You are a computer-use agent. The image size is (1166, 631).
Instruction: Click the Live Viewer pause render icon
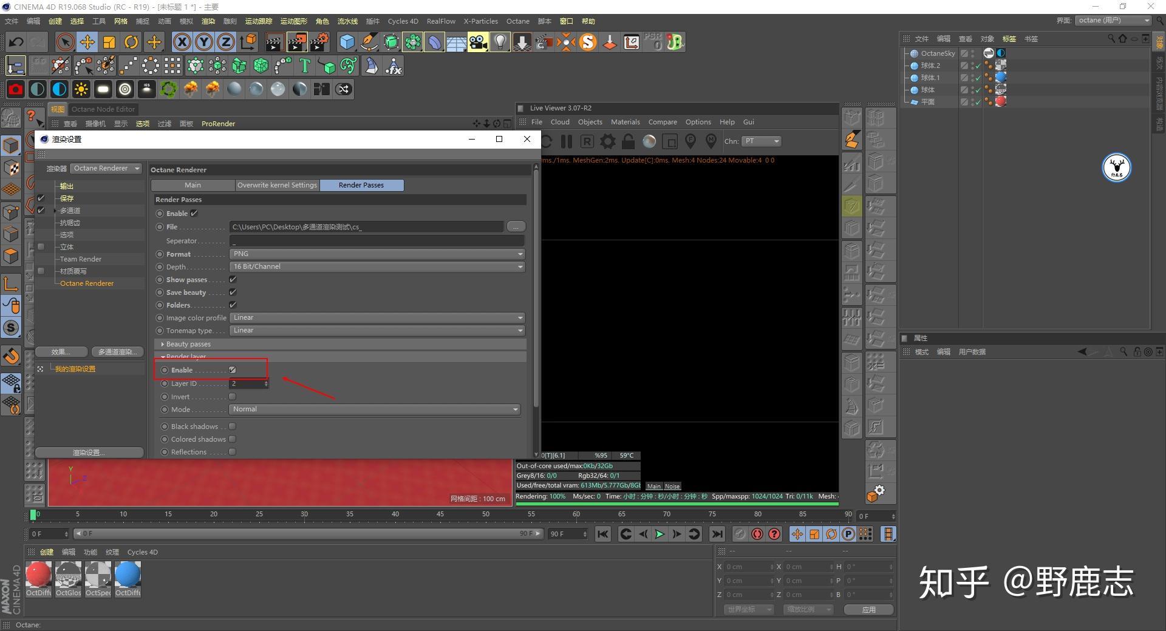[x=567, y=141]
